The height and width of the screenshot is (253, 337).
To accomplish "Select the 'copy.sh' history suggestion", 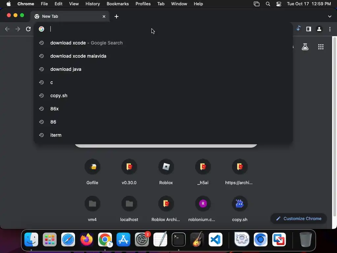I will (163, 96).
